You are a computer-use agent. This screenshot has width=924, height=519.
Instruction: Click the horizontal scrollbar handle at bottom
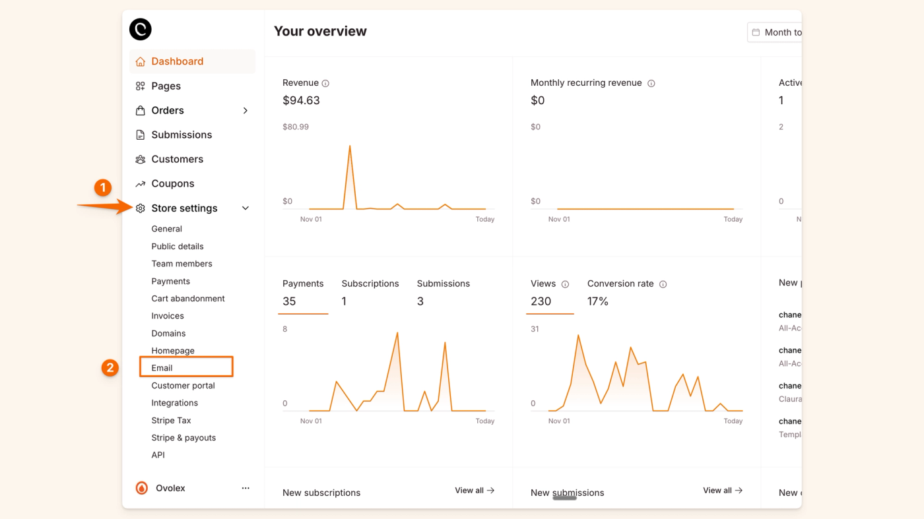tap(564, 498)
